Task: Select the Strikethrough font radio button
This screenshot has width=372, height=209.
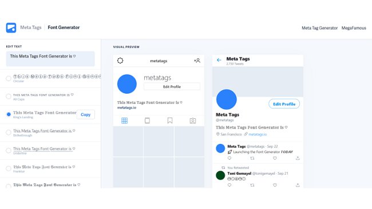Action: click(9, 132)
